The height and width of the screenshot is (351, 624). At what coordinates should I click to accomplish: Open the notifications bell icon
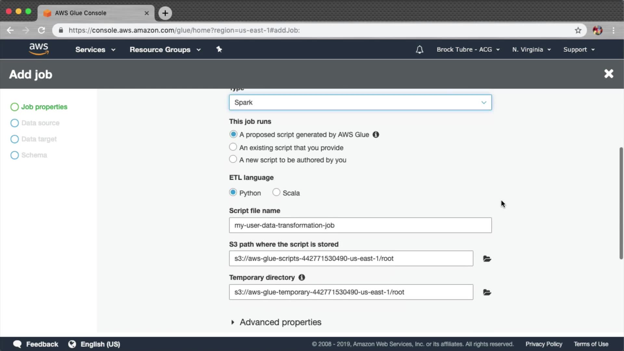click(x=420, y=50)
